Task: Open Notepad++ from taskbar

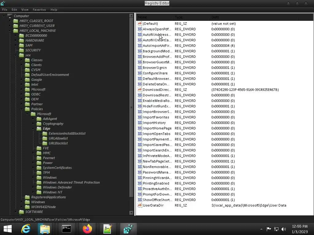Action: (x=108, y=229)
